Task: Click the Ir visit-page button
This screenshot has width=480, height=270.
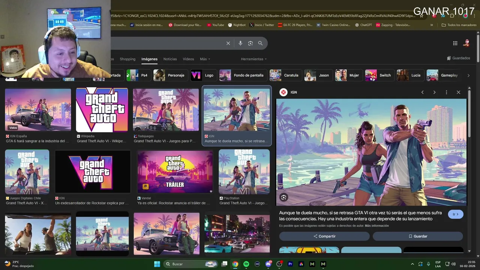Action: tap(456, 214)
